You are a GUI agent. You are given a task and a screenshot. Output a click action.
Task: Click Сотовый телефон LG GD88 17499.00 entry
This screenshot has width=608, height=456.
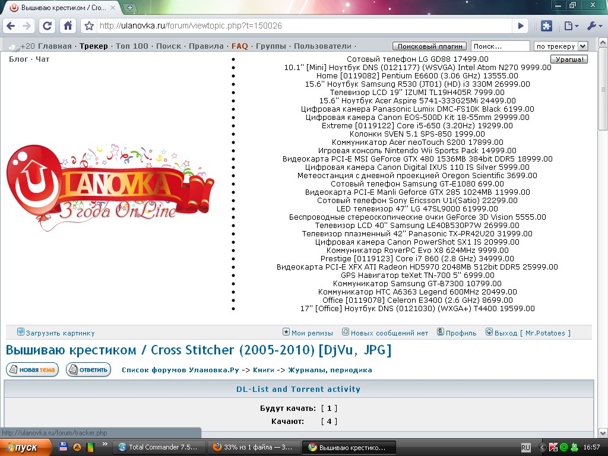(417, 59)
